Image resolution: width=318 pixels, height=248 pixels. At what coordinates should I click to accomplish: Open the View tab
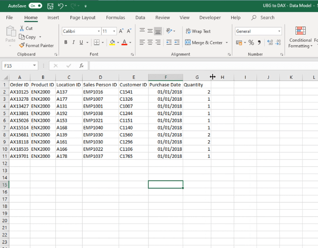click(x=184, y=18)
